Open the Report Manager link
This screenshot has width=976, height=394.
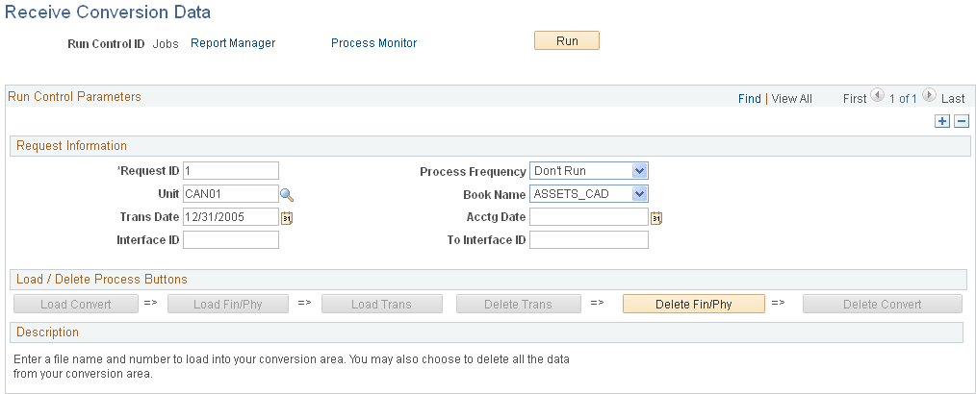coord(233,43)
